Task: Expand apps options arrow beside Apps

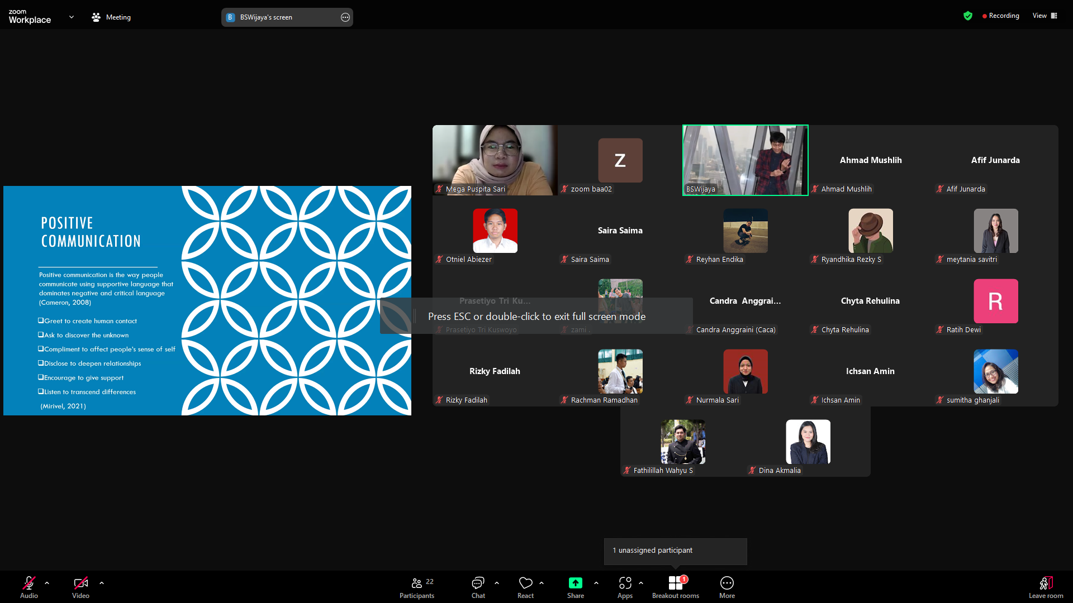Action: (641, 583)
